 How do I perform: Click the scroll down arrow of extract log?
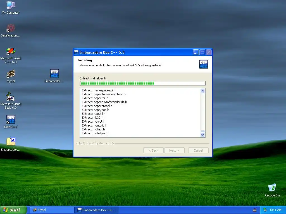tap(203, 135)
